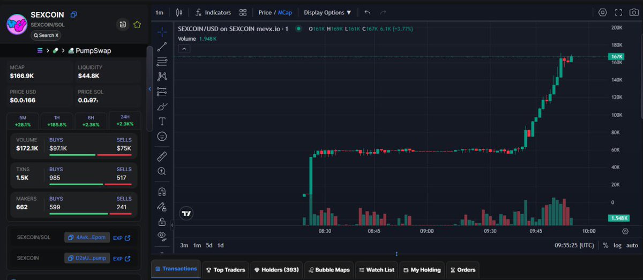Toggle chart fullscreen mode
Viewport: 643px width, 280px height.
click(x=618, y=12)
